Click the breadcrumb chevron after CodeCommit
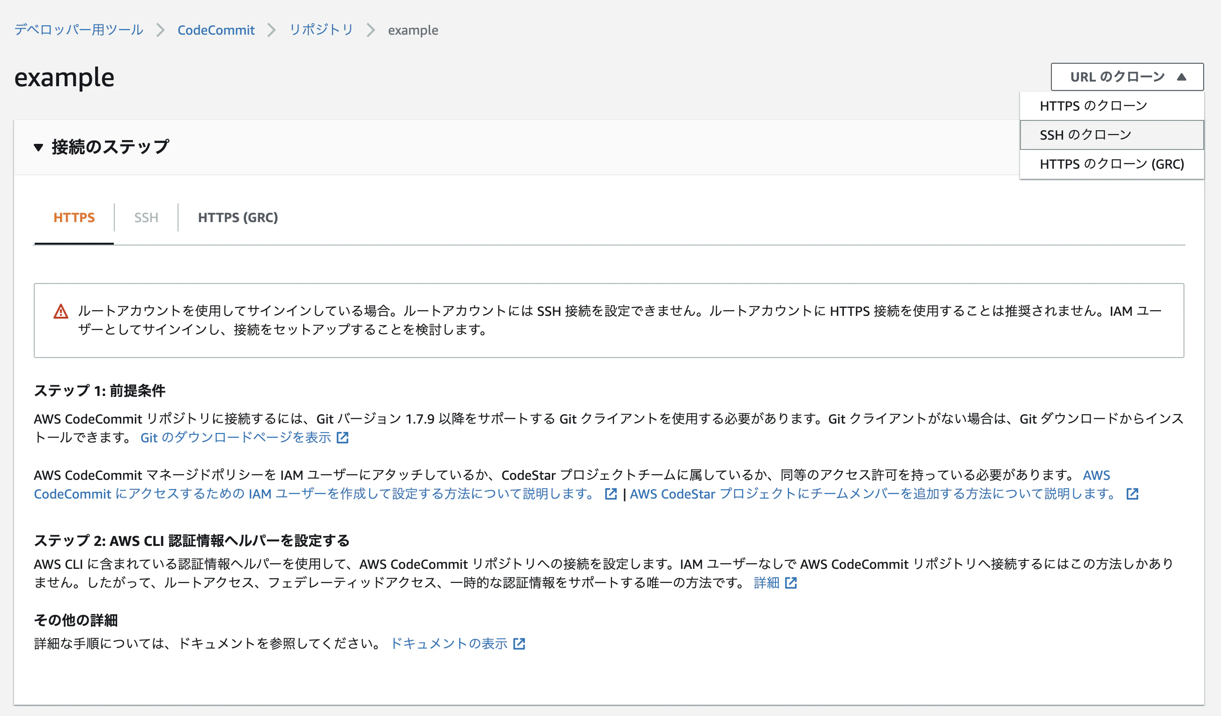The height and width of the screenshot is (716, 1221). (x=272, y=30)
